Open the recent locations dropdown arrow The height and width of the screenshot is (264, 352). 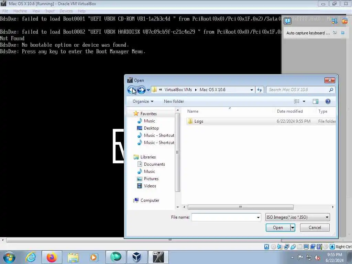tap(148, 90)
